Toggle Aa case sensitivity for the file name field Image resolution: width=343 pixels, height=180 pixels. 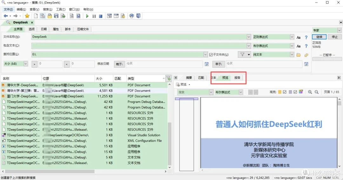tap(298, 37)
